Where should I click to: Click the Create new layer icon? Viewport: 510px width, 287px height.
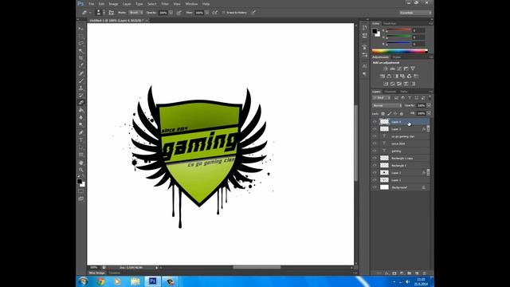(417, 273)
